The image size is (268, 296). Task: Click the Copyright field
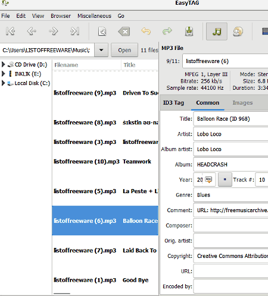point(231,256)
